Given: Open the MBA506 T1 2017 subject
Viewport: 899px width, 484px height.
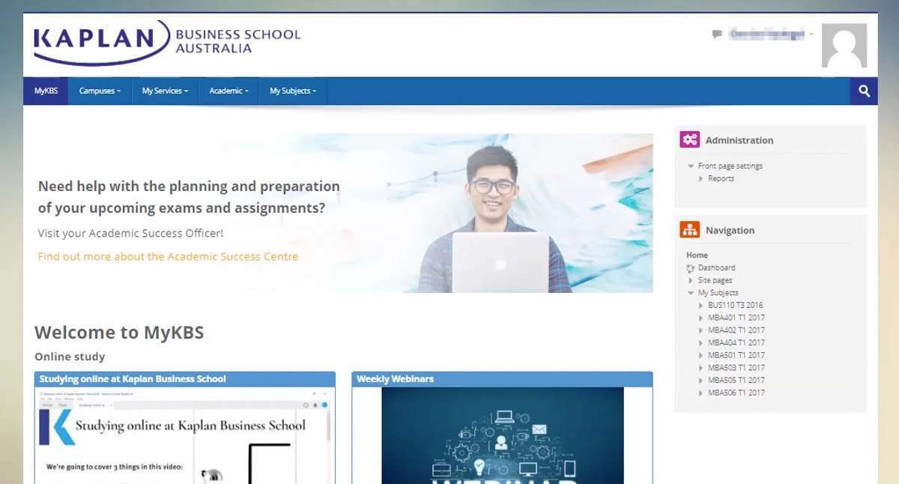Looking at the screenshot, I should pos(736,393).
